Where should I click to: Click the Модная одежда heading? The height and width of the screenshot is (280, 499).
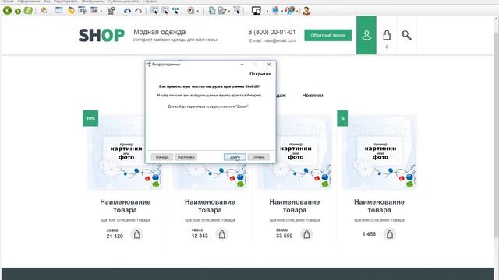pyautogui.click(x=159, y=32)
